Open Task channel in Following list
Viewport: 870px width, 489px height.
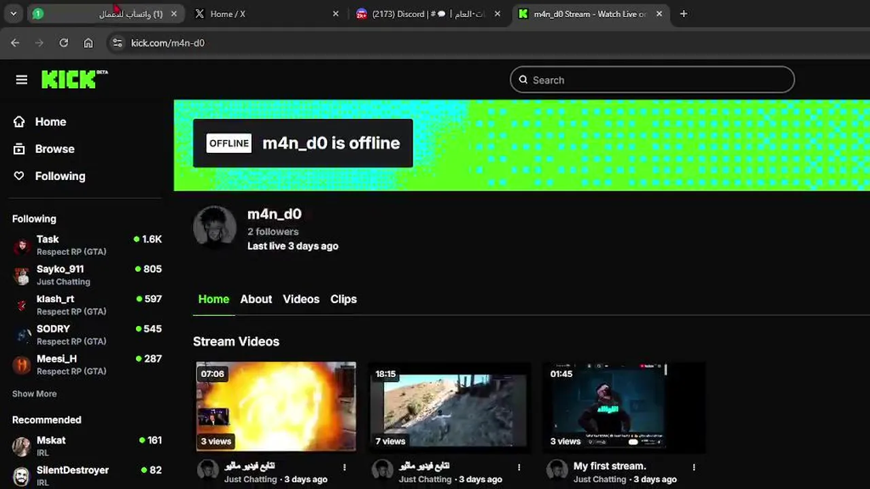(87, 245)
